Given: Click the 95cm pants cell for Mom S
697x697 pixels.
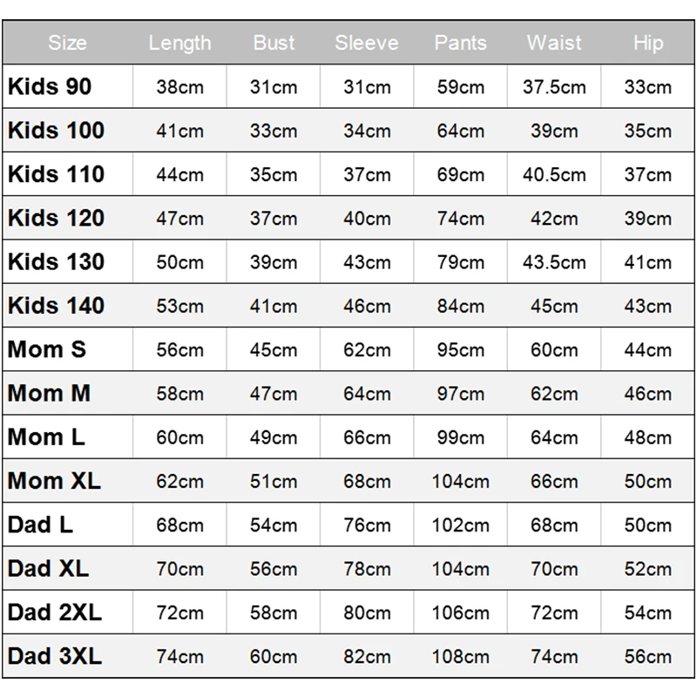Looking at the screenshot, I should pyautogui.click(x=461, y=350).
